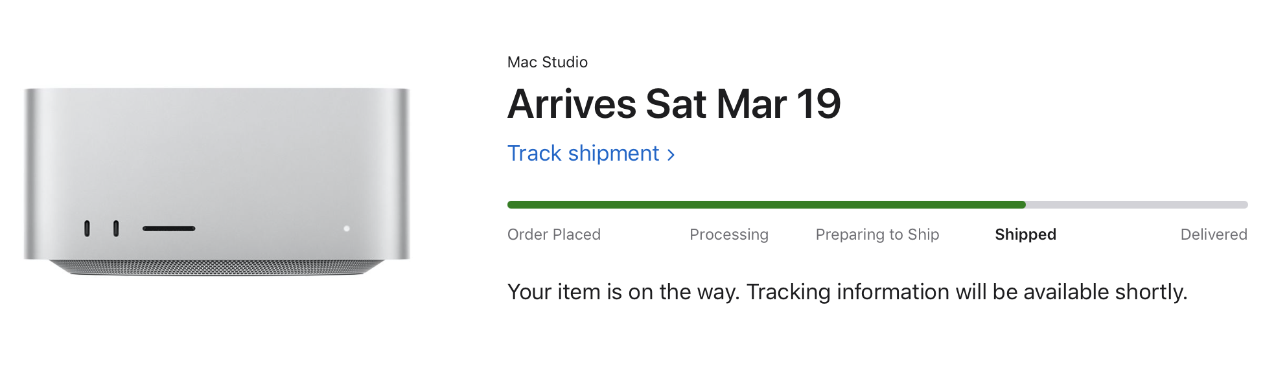The width and height of the screenshot is (1287, 377).
Task: Click the 'Your item is on the way' sentence
Action: [x=623, y=292]
